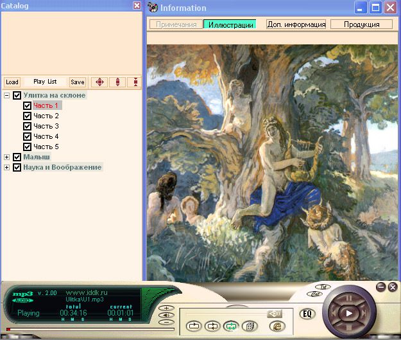Open the Продукция tab
This screenshot has height=340, width=401.
(363, 24)
